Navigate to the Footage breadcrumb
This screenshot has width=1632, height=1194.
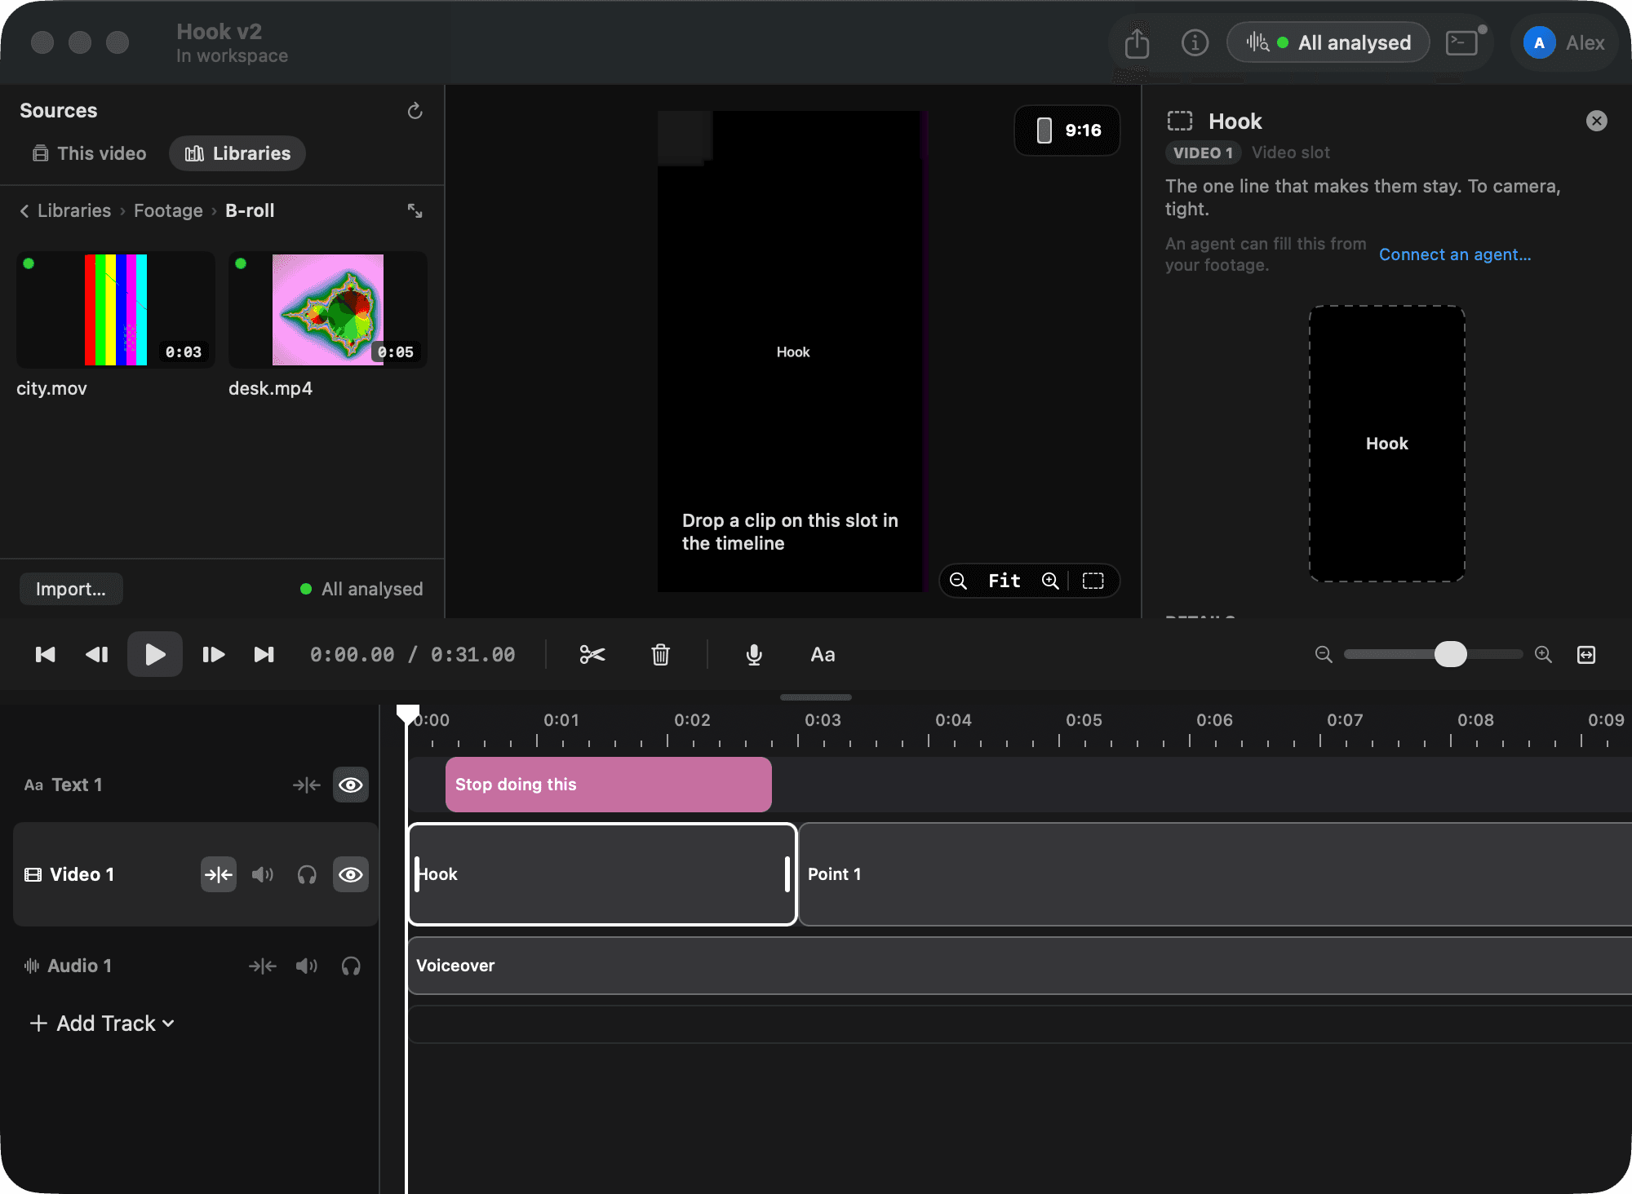tap(168, 210)
